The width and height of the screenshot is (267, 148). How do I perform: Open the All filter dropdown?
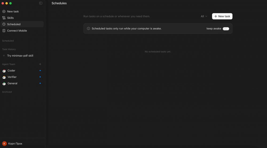204,16
